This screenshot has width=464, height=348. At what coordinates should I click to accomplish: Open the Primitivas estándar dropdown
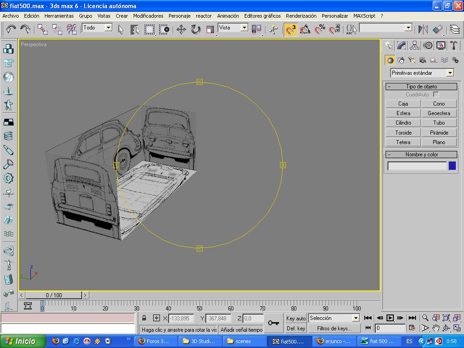click(449, 73)
